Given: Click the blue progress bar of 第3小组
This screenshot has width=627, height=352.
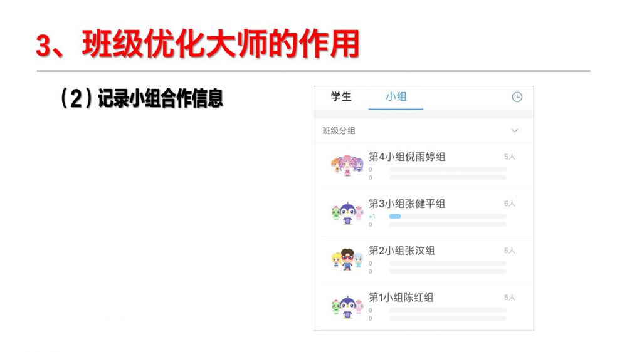Looking at the screenshot, I should (x=394, y=216).
